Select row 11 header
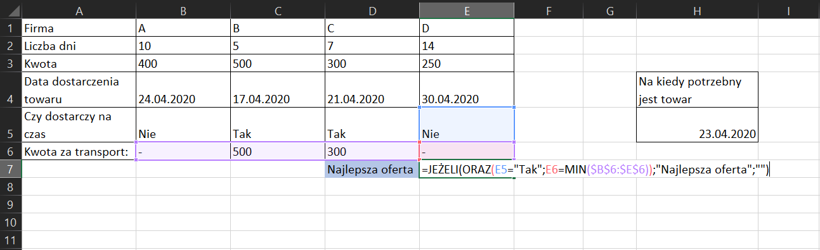Screen dimensions: 820x250 click(11, 241)
